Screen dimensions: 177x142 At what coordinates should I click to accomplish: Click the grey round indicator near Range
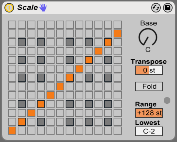pos(167,100)
